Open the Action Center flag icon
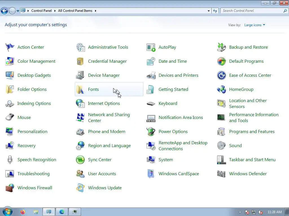The height and width of the screenshot is (216, 289). click(10, 47)
